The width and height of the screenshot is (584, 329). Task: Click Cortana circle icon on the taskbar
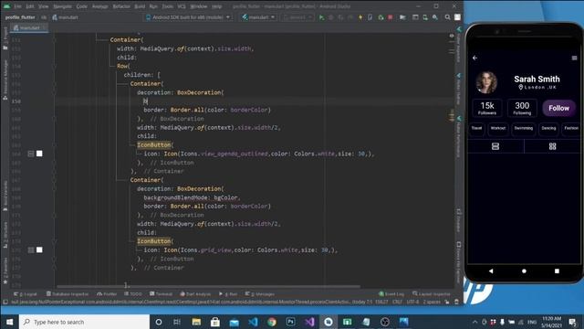pos(159,322)
